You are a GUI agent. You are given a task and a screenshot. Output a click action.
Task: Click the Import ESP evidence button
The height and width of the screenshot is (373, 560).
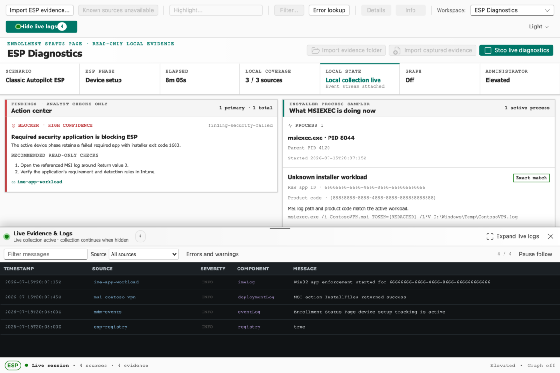tap(40, 10)
